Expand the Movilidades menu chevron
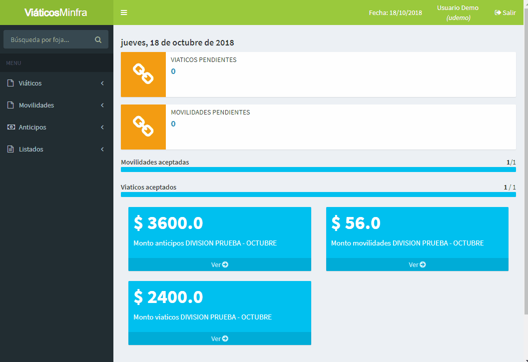 click(x=102, y=105)
